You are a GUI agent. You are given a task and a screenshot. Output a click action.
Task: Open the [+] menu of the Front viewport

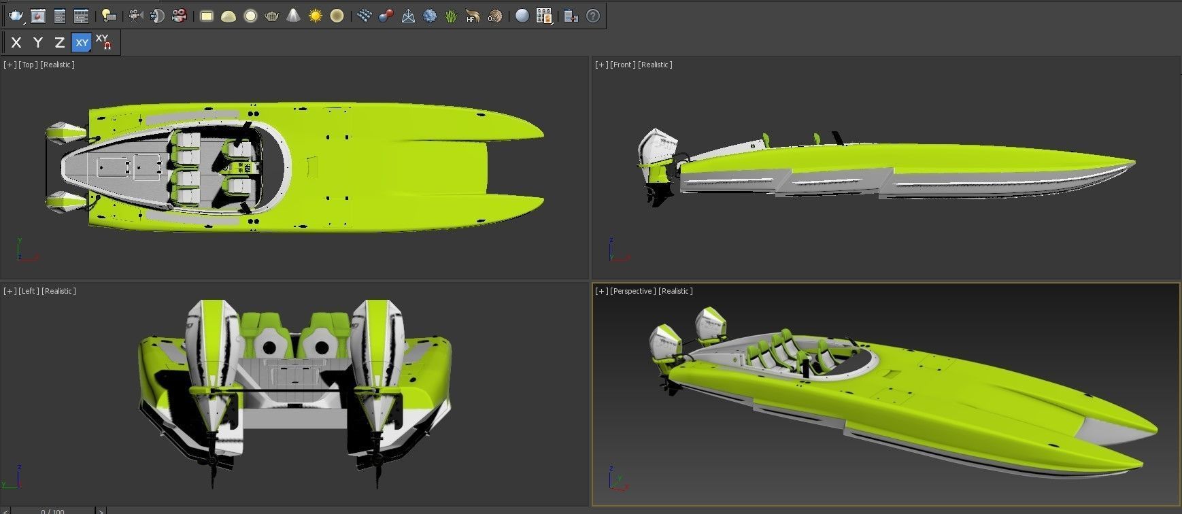601,65
